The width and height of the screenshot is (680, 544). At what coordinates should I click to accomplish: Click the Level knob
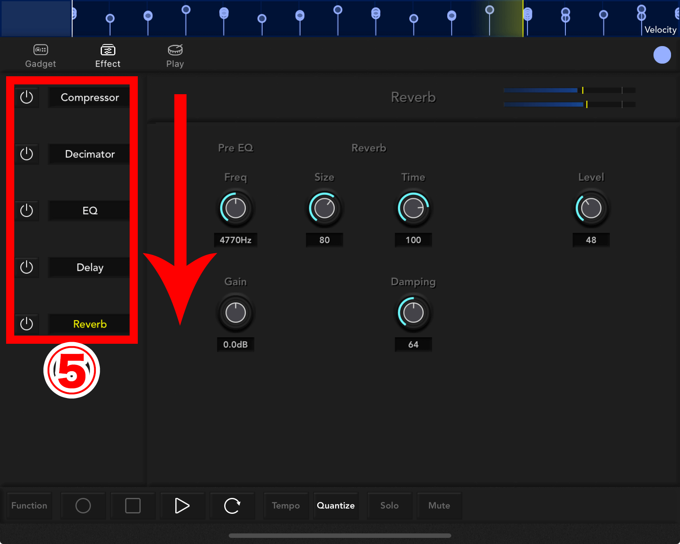point(591,208)
